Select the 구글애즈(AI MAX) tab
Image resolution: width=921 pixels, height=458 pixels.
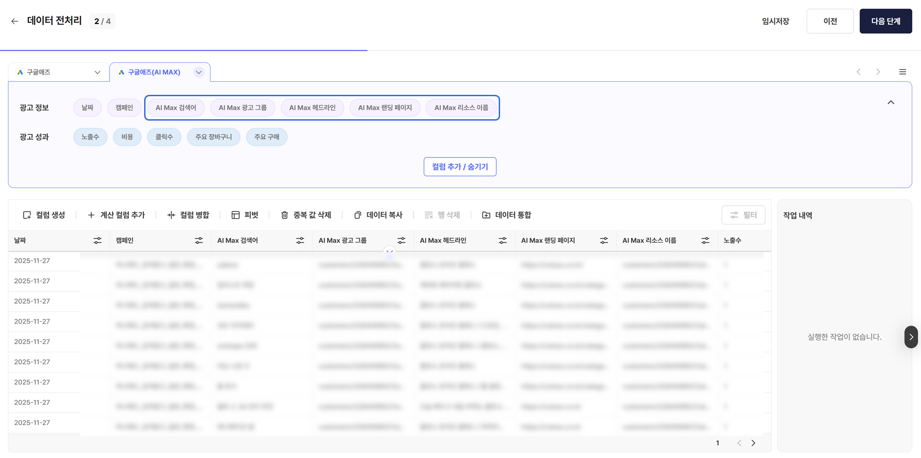pos(154,72)
